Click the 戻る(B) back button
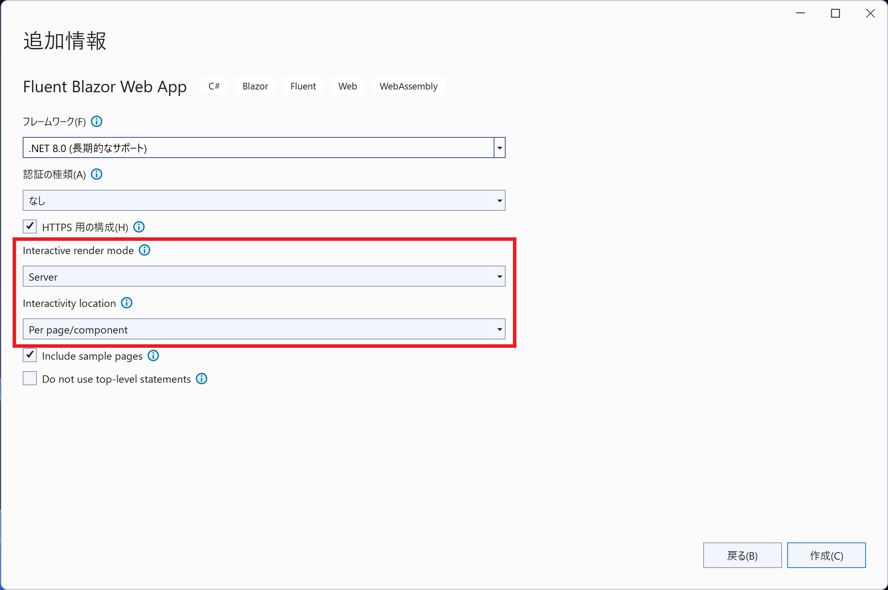This screenshot has height=590, width=888. point(742,555)
